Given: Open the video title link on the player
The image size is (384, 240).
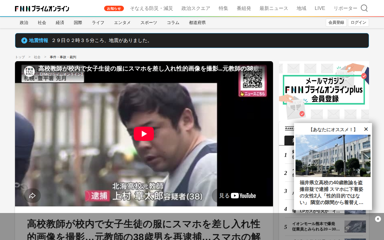Looking at the screenshot, I should point(148,68).
